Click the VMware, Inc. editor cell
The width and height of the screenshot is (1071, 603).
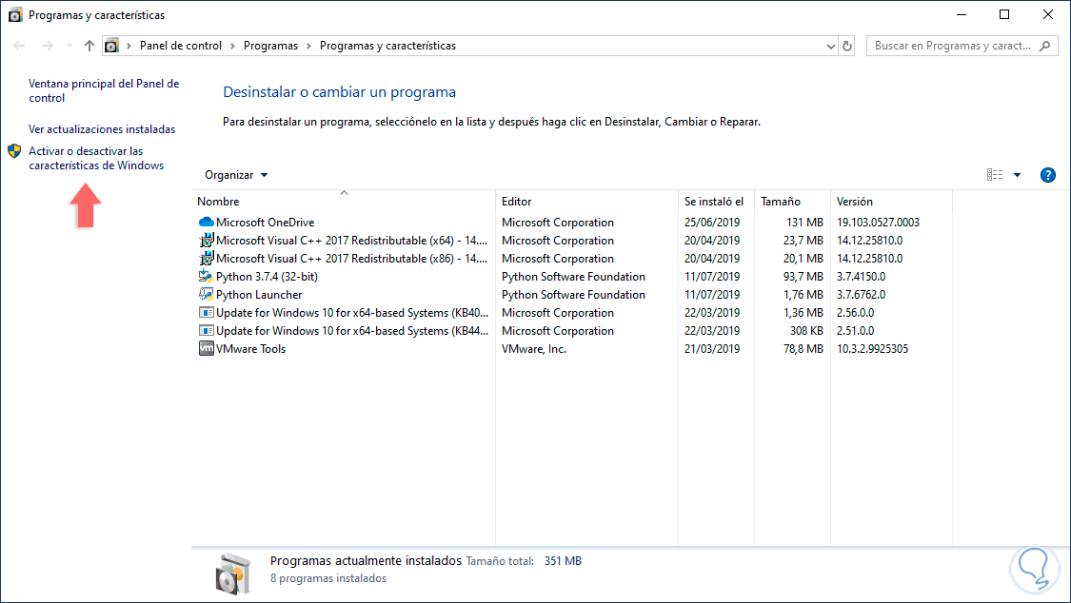534,348
